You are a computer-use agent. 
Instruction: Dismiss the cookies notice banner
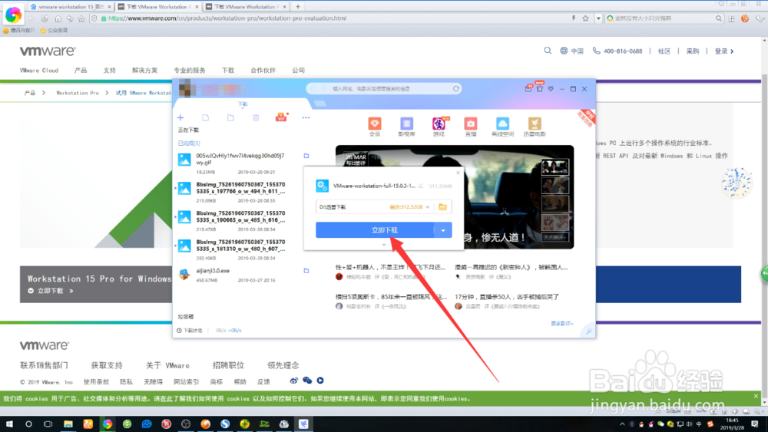click(756, 396)
